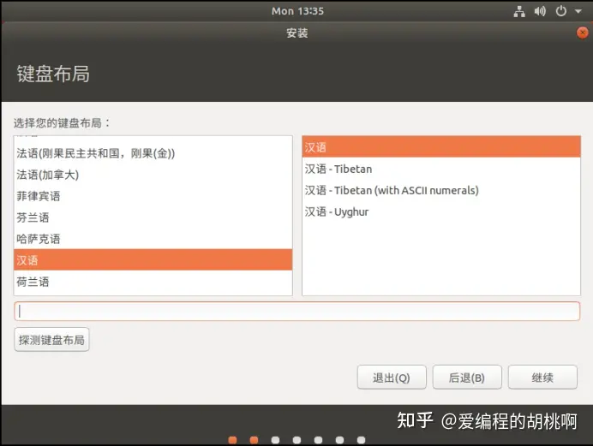Select 法语(刚果民主共和国，刚果(金)) layout
This screenshot has height=446, width=593.
coord(153,153)
